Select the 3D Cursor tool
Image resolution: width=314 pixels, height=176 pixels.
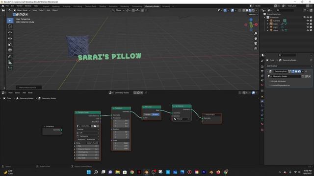(x=10, y=26)
